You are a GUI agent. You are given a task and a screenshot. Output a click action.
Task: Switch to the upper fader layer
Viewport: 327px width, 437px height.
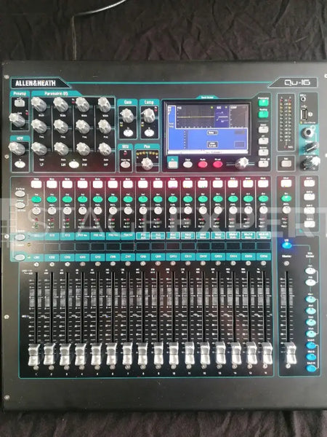click(20, 237)
